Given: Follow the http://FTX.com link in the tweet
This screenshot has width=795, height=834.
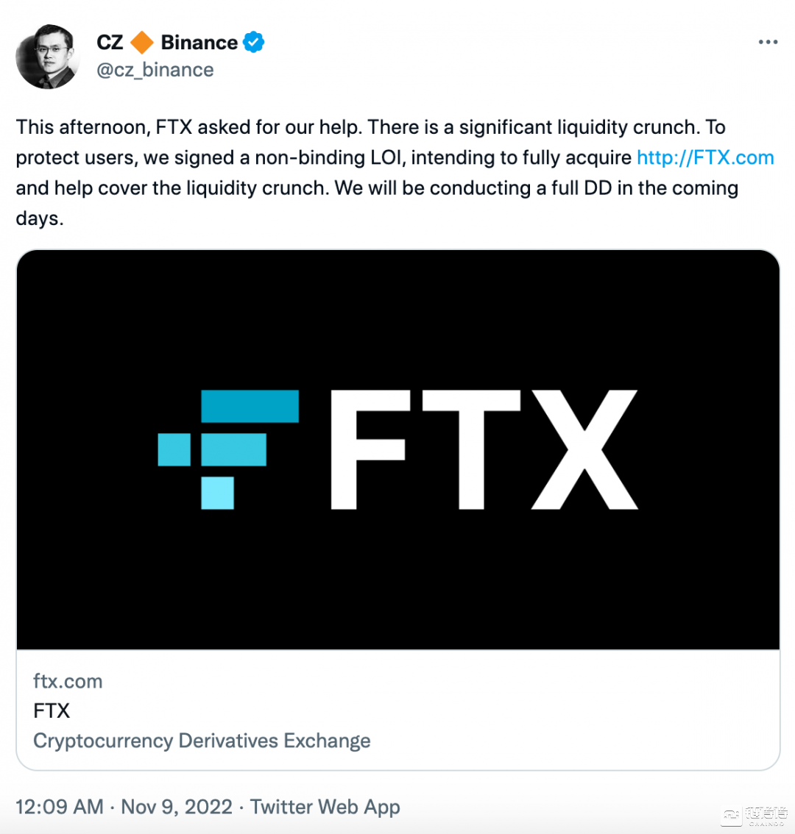Looking at the screenshot, I should pos(705,157).
